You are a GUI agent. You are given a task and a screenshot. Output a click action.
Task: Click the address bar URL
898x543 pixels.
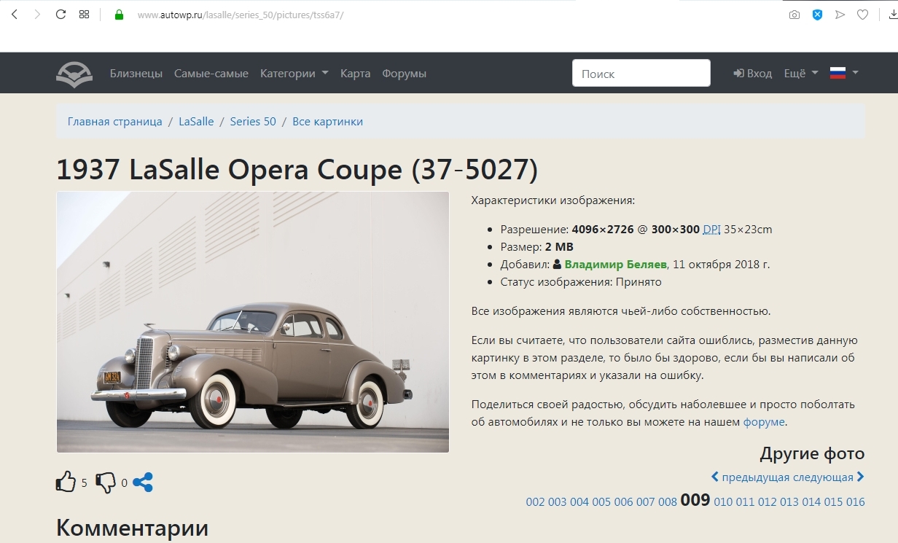[x=241, y=15]
